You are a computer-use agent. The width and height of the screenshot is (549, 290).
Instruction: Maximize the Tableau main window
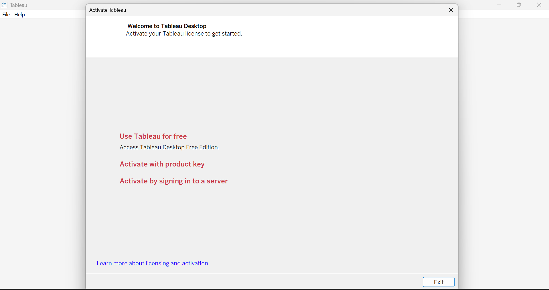519,5
